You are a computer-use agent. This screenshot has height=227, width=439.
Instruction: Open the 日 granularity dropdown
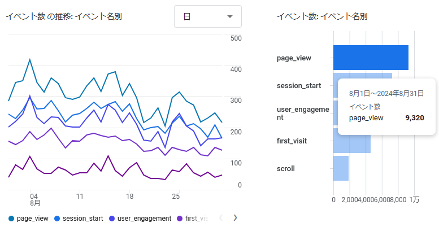click(x=208, y=16)
